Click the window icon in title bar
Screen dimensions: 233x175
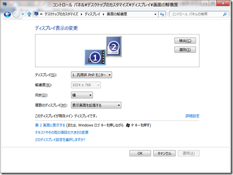[x=4, y=4]
